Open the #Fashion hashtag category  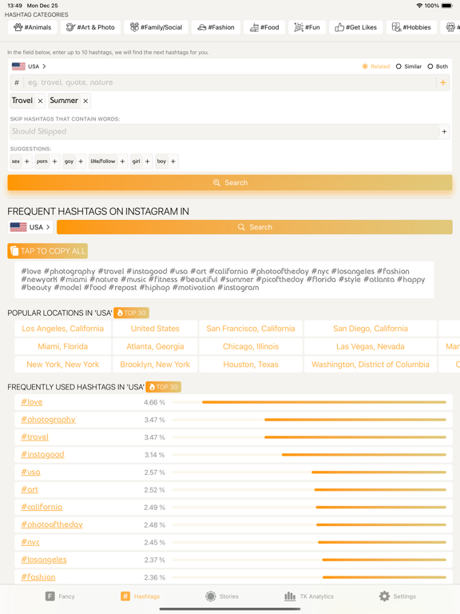coord(216,27)
